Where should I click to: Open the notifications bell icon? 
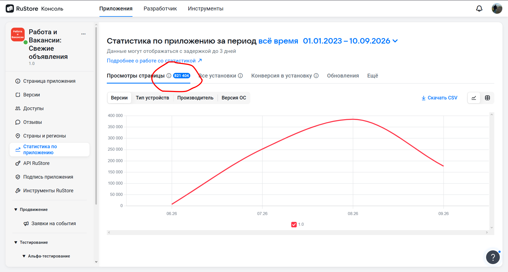(x=479, y=8)
